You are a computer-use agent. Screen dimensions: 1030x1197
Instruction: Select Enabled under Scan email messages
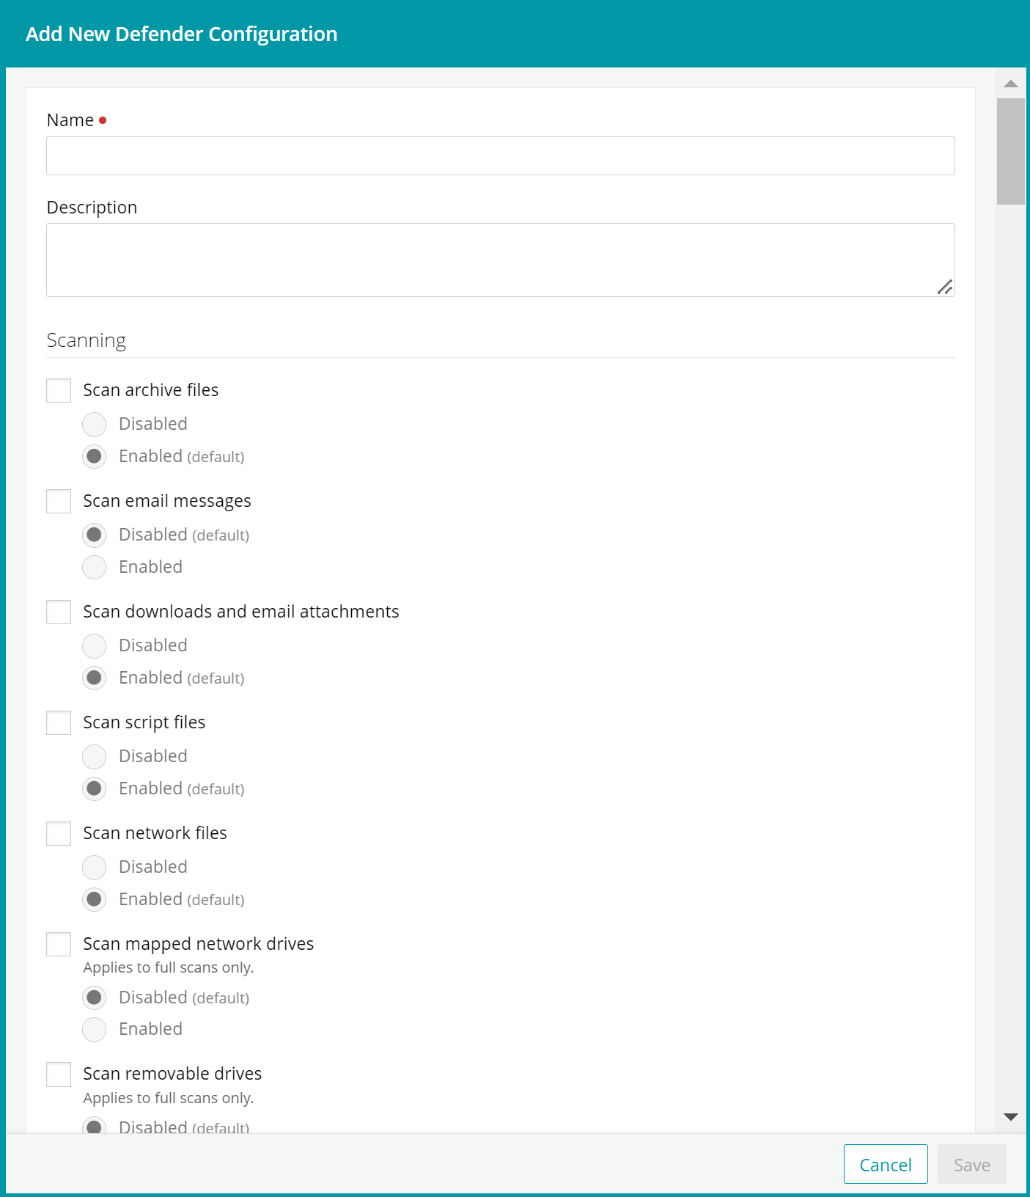coord(95,567)
